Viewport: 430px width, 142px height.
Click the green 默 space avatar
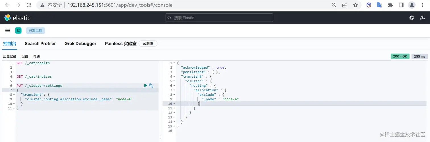[18, 31]
